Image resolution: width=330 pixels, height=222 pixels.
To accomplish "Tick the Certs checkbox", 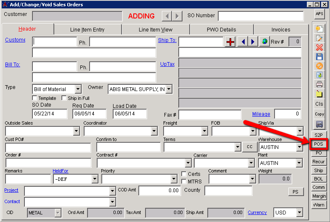I will click(x=184, y=174).
